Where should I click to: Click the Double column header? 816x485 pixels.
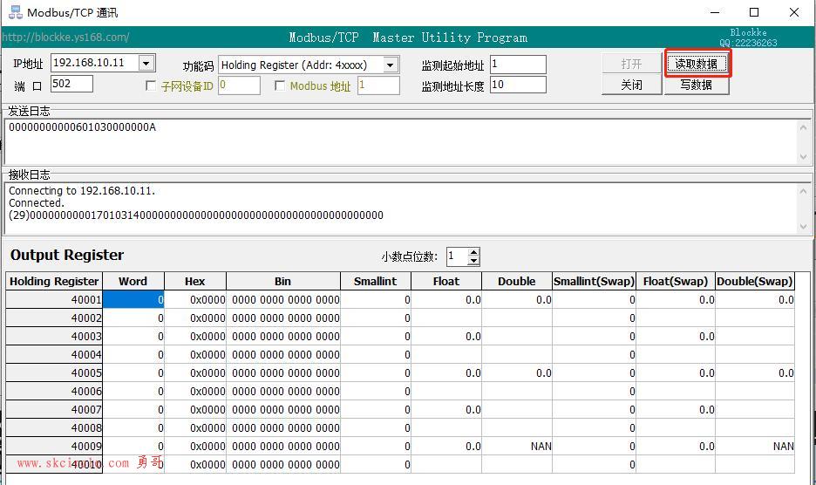tap(517, 281)
